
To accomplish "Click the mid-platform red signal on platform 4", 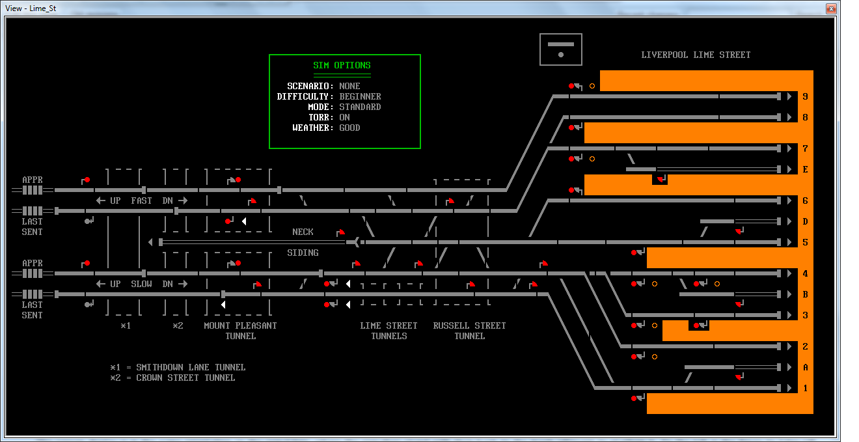I will (696, 284).
